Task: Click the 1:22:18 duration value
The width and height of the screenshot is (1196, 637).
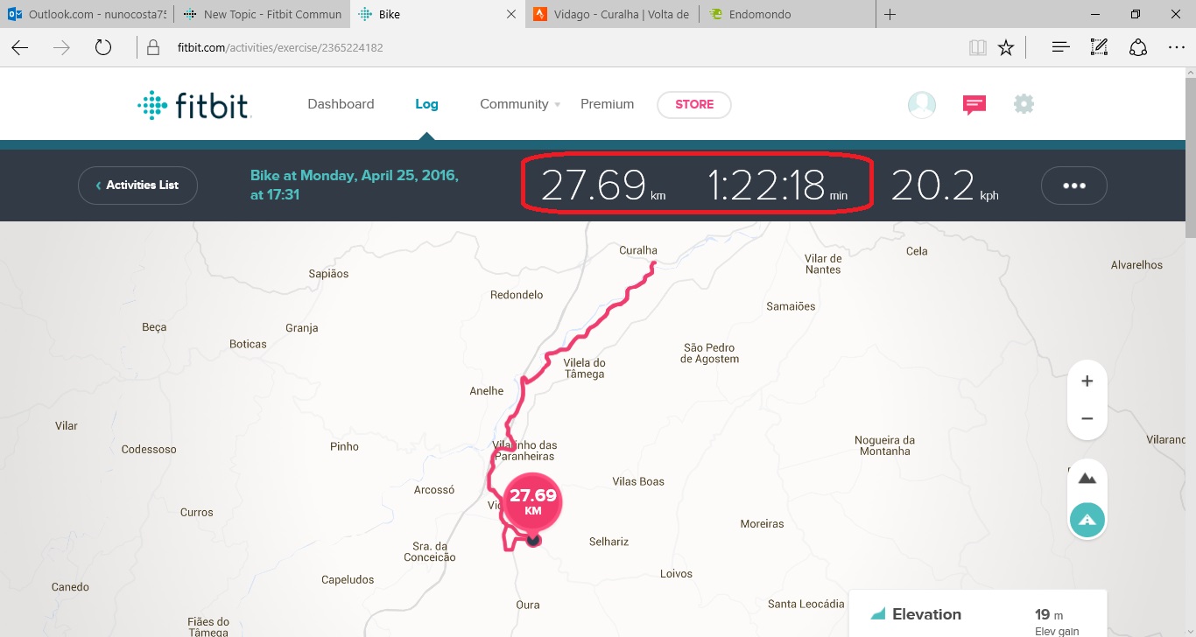Action: (777, 185)
